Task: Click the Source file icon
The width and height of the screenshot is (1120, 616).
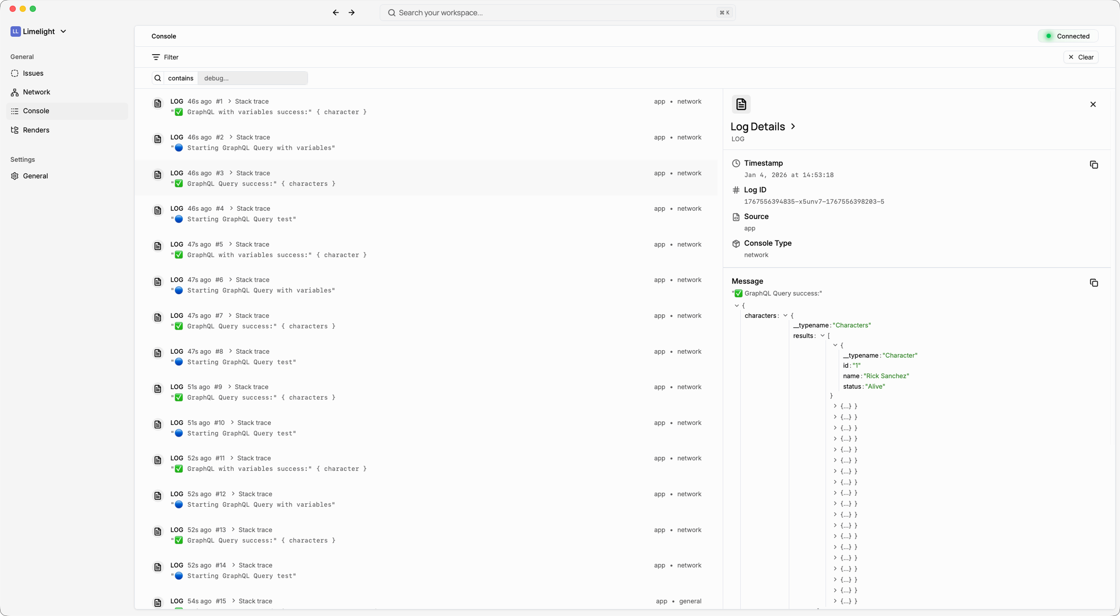Action: [x=736, y=217]
